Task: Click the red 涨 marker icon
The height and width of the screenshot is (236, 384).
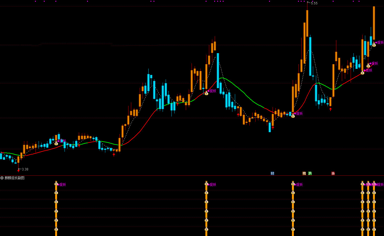Action: 333,173
